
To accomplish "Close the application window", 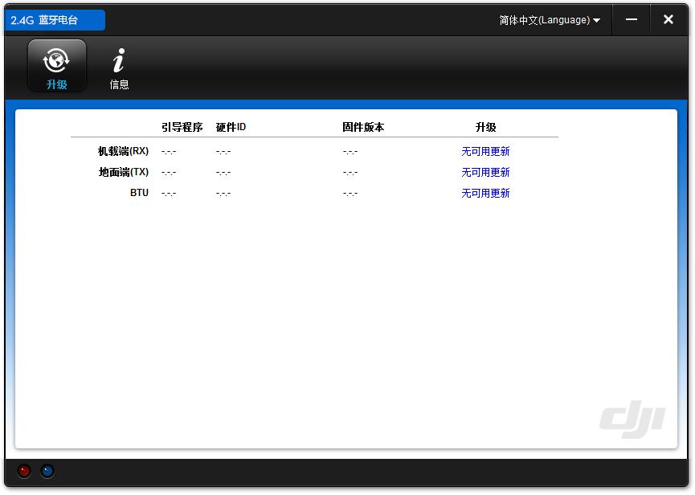I will pyautogui.click(x=668, y=20).
